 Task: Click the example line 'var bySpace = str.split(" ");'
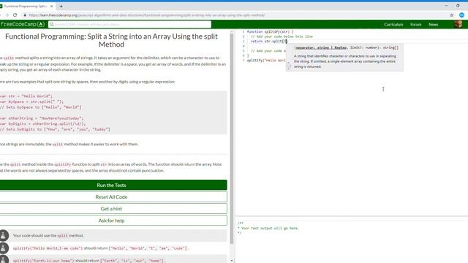(31, 102)
